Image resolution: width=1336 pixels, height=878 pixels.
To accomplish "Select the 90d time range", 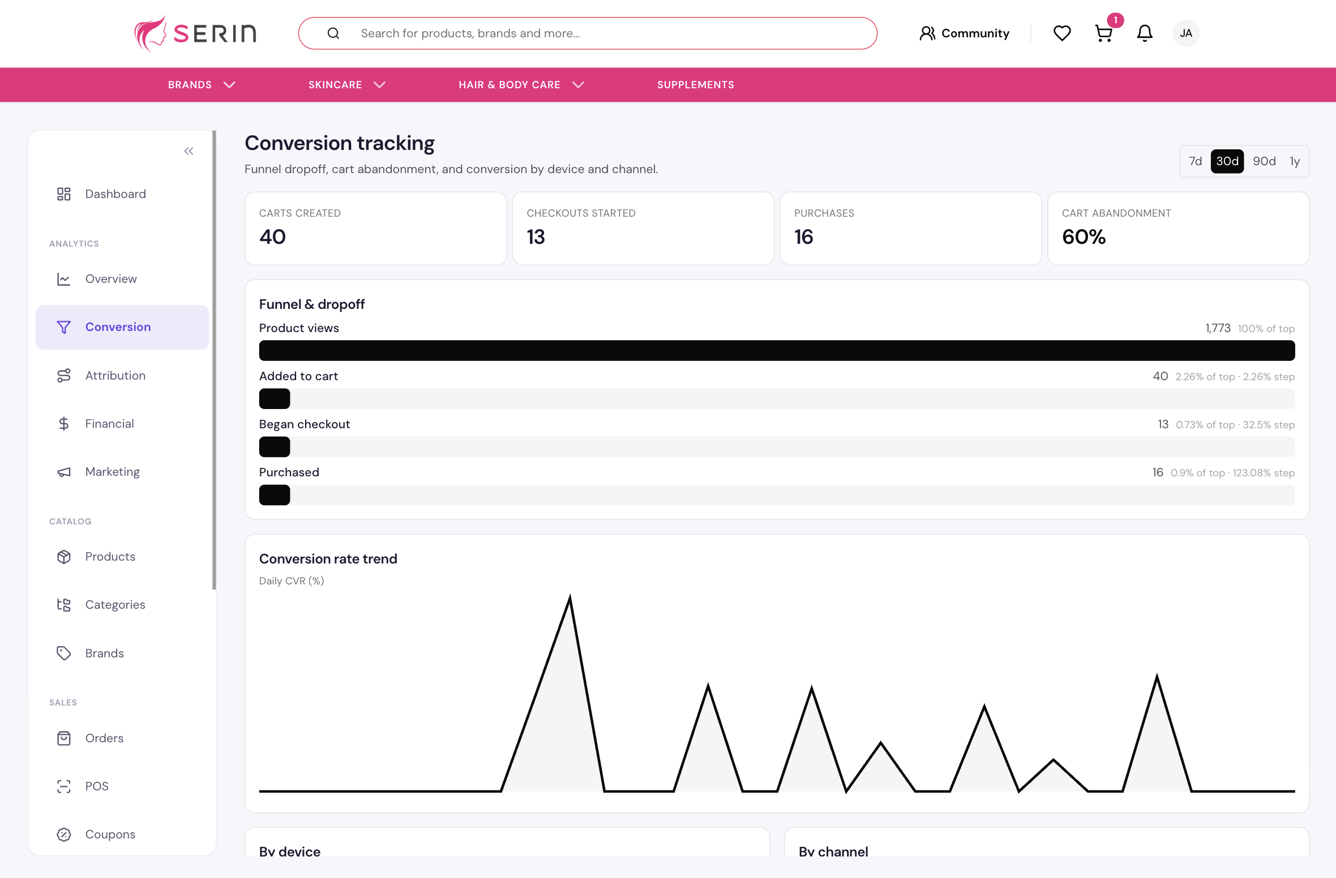I will tap(1264, 161).
